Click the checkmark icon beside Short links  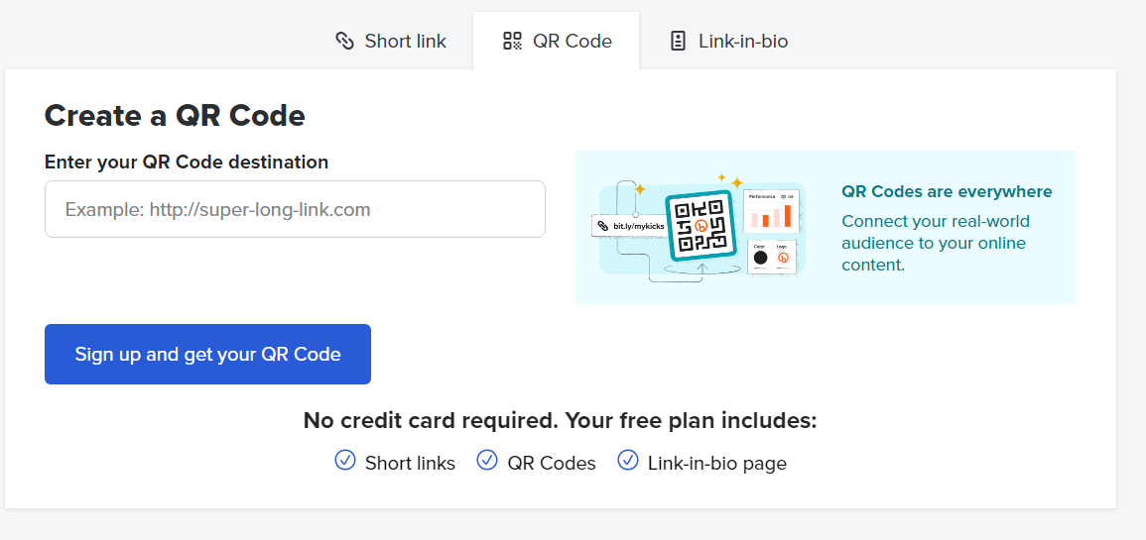pos(345,461)
